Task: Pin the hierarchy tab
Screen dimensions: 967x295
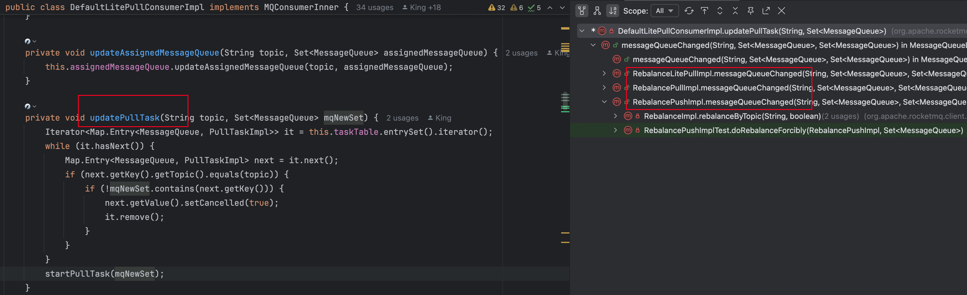Action: click(751, 11)
